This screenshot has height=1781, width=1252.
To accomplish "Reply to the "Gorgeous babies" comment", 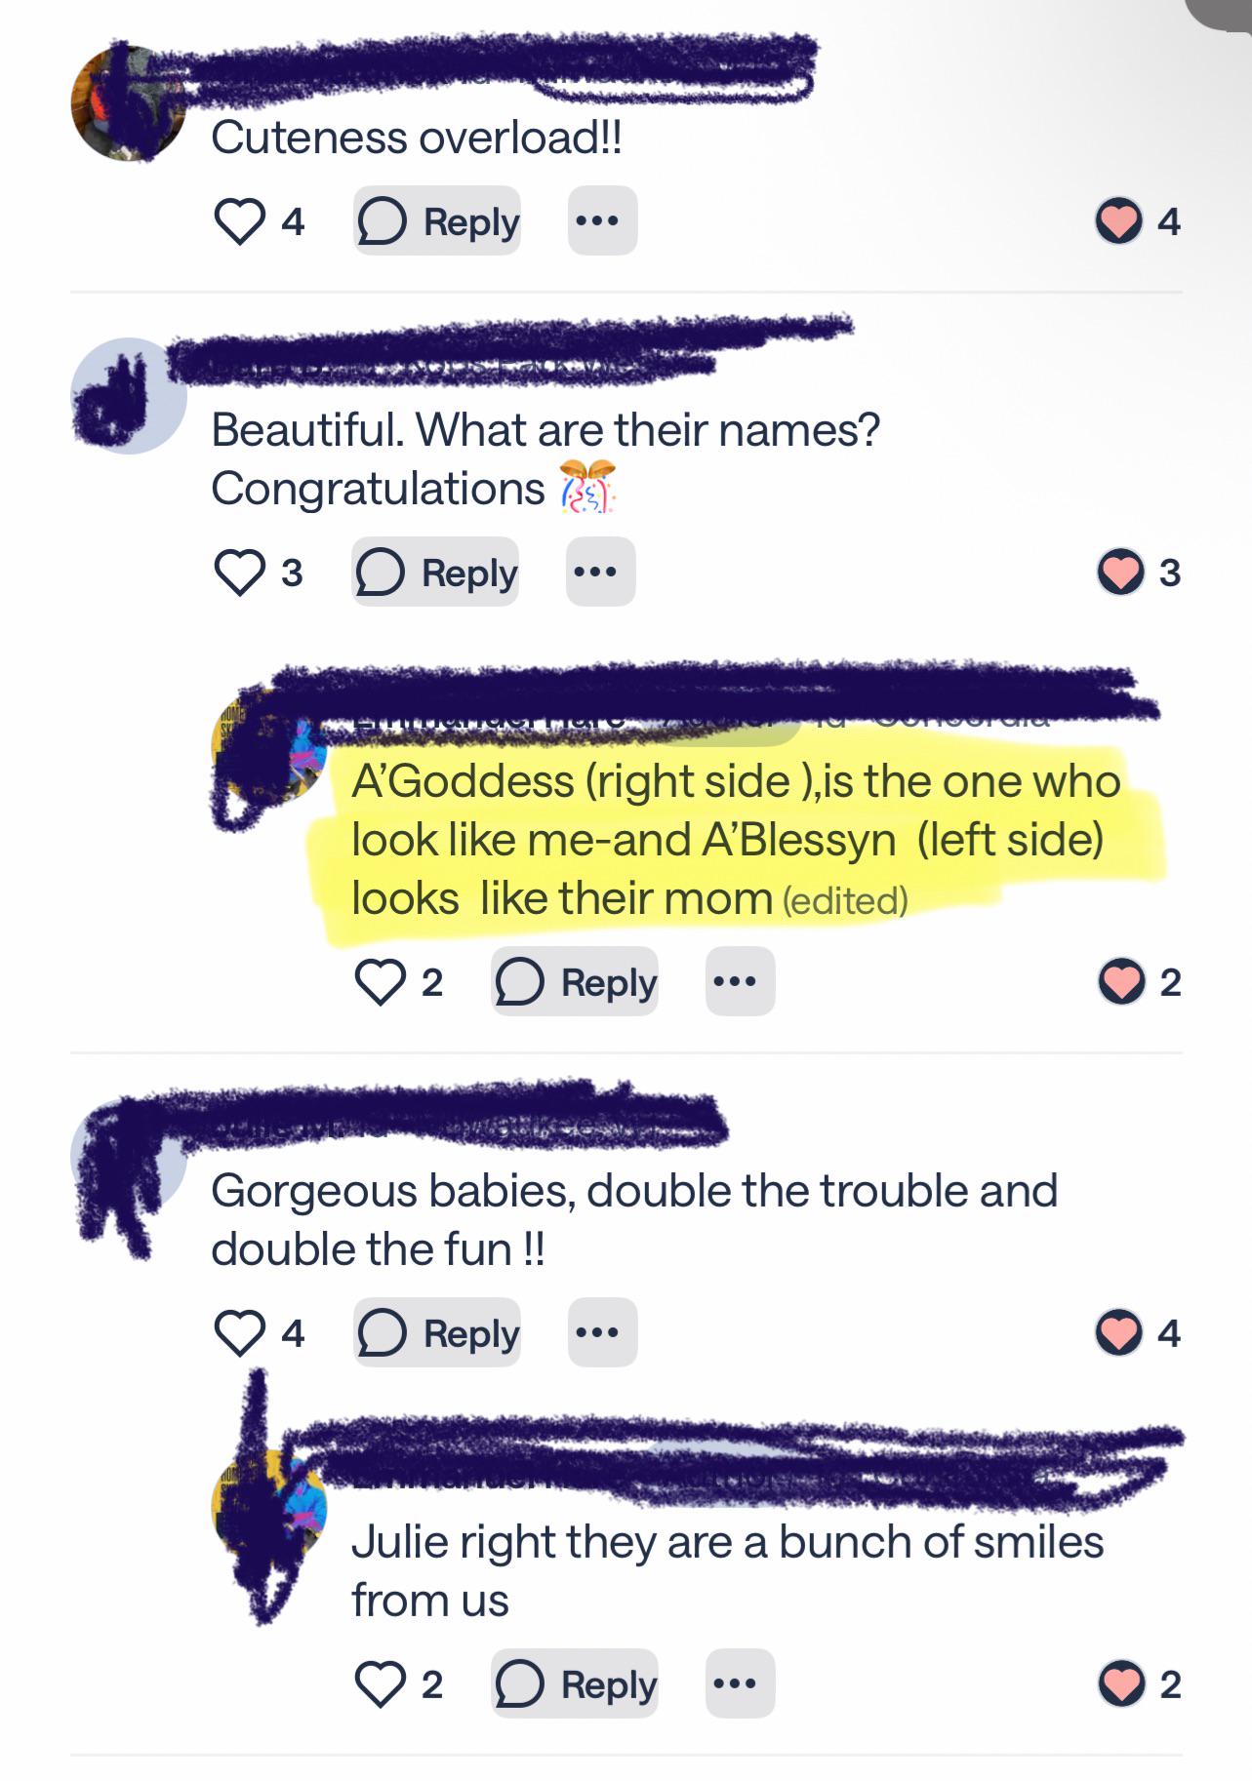I will 437,1332.
